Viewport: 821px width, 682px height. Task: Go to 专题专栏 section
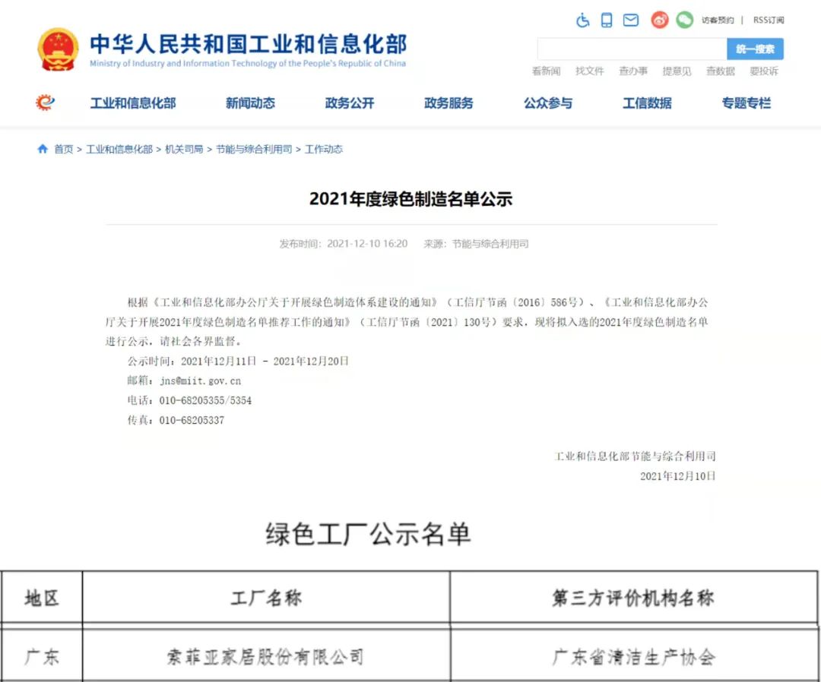746,103
